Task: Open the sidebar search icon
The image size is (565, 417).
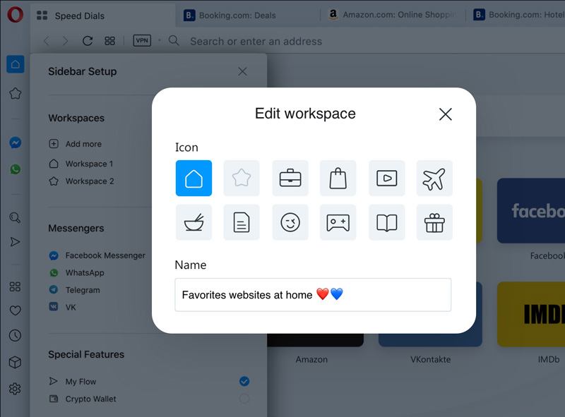Action: coord(15,217)
